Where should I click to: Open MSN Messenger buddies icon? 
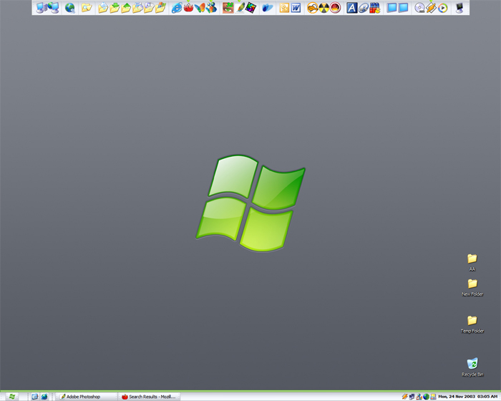[211, 8]
